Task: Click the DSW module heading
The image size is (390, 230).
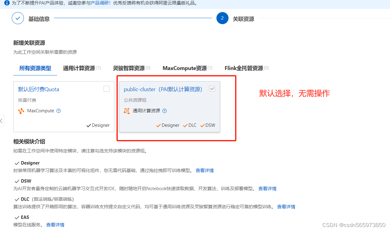Action: [26, 181]
